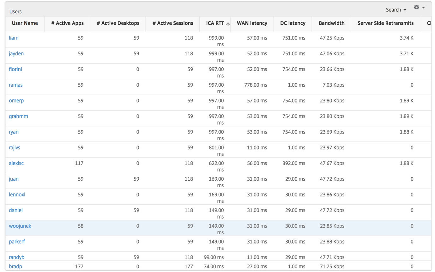Sort by DC latency column header

click(293, 23)
